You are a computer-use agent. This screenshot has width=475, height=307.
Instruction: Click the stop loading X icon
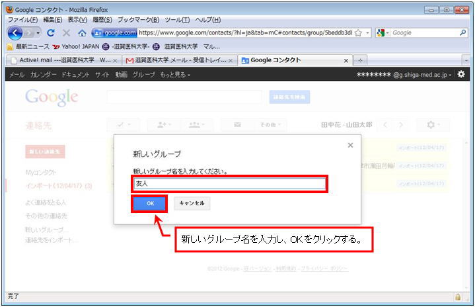pyautogui.click(x=66, y=33)
